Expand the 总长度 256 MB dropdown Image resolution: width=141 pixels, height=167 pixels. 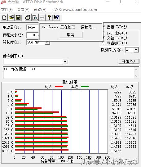pyautogui.click(x=47, y=43)
